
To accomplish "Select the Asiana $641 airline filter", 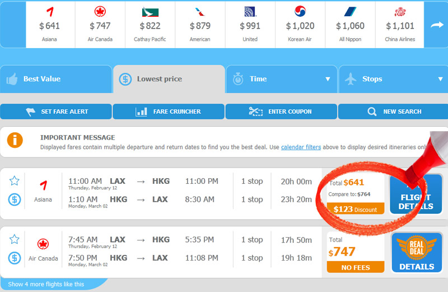I will click(50, 25).
